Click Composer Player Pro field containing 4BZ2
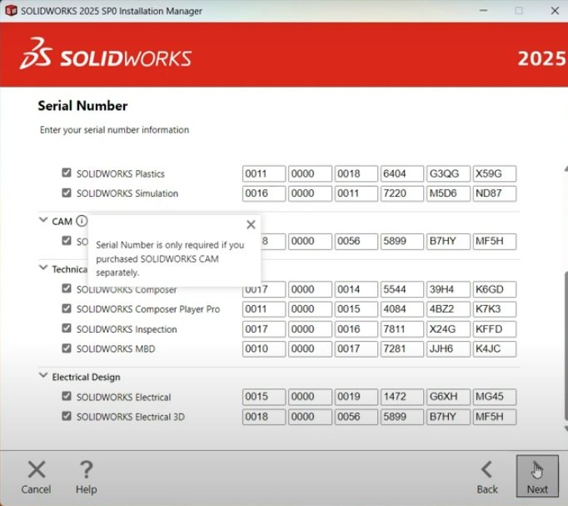The image size is (568, 506). click(x=448, y=309)
